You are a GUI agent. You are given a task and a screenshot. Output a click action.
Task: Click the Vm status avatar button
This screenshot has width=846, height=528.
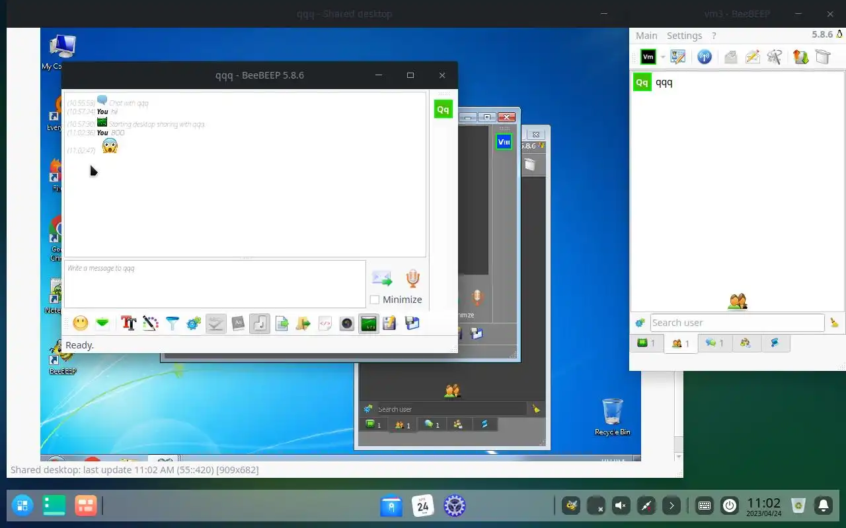[648, 57]
